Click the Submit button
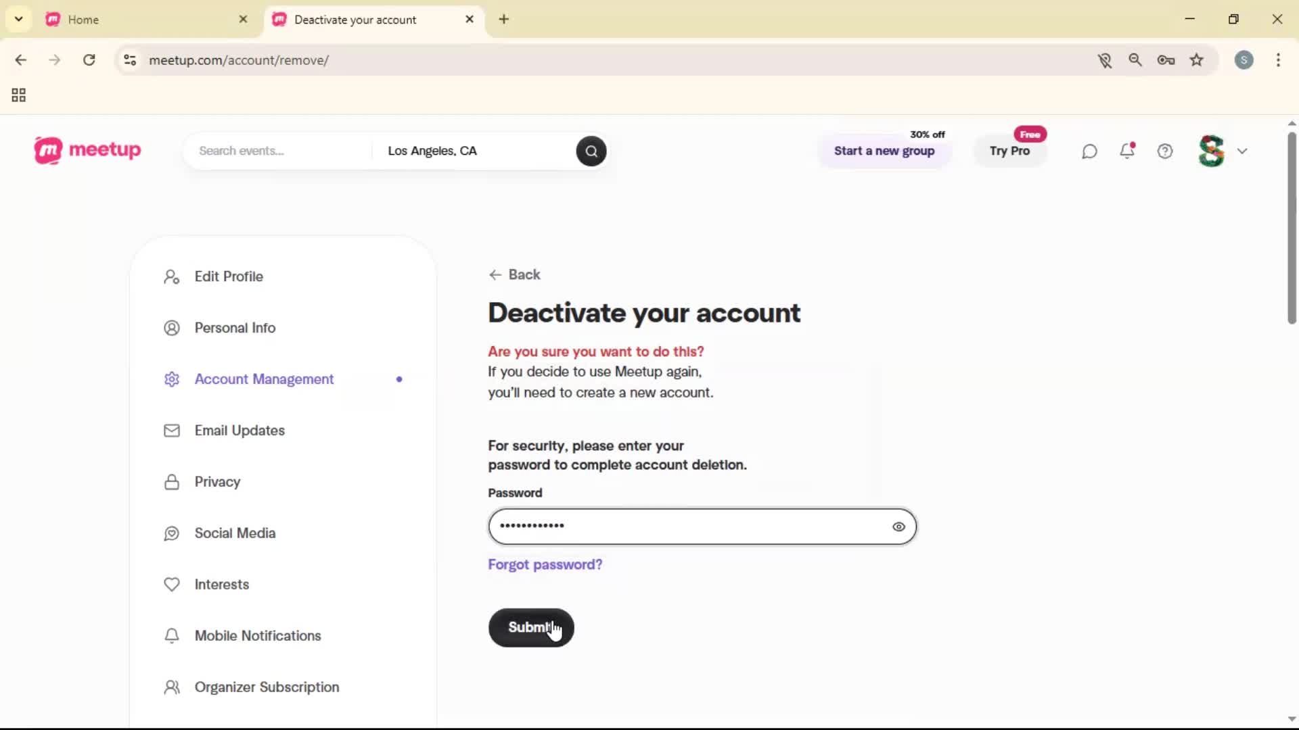The width and height of the screenshot is (1299, 730). pos(531,627)
